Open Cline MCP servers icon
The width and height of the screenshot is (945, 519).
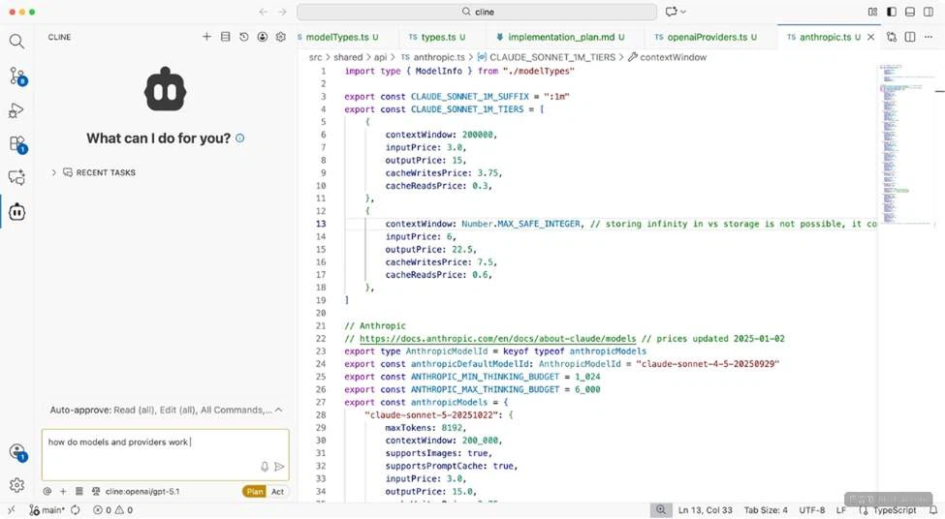click(x=226, y=37)
